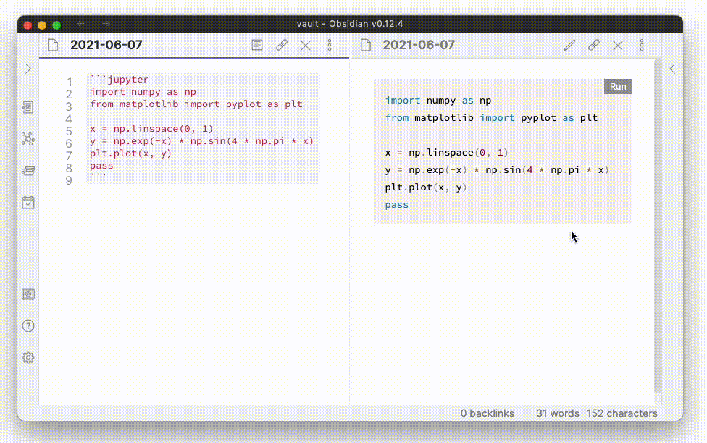Click line number 9 in the editor gutter
Image resolution: width=707 pixels, height=443 pixels.
coord(69,181)
